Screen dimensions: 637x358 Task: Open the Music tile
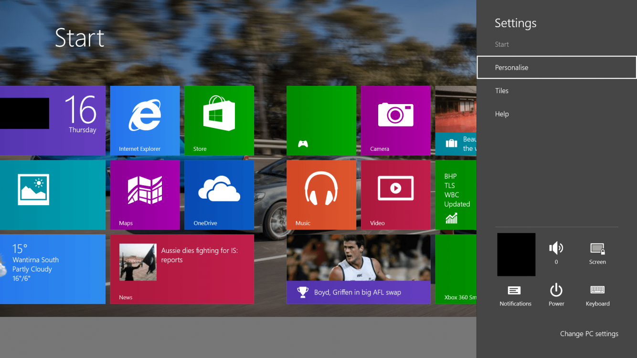click(321, 195)
